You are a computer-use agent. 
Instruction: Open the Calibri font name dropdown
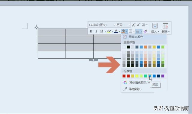click(x=114, y=25)
